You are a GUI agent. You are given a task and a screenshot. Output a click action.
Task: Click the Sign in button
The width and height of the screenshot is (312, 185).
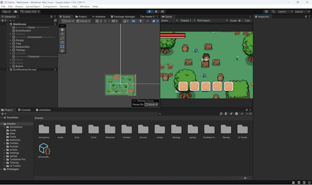point(6,12)
